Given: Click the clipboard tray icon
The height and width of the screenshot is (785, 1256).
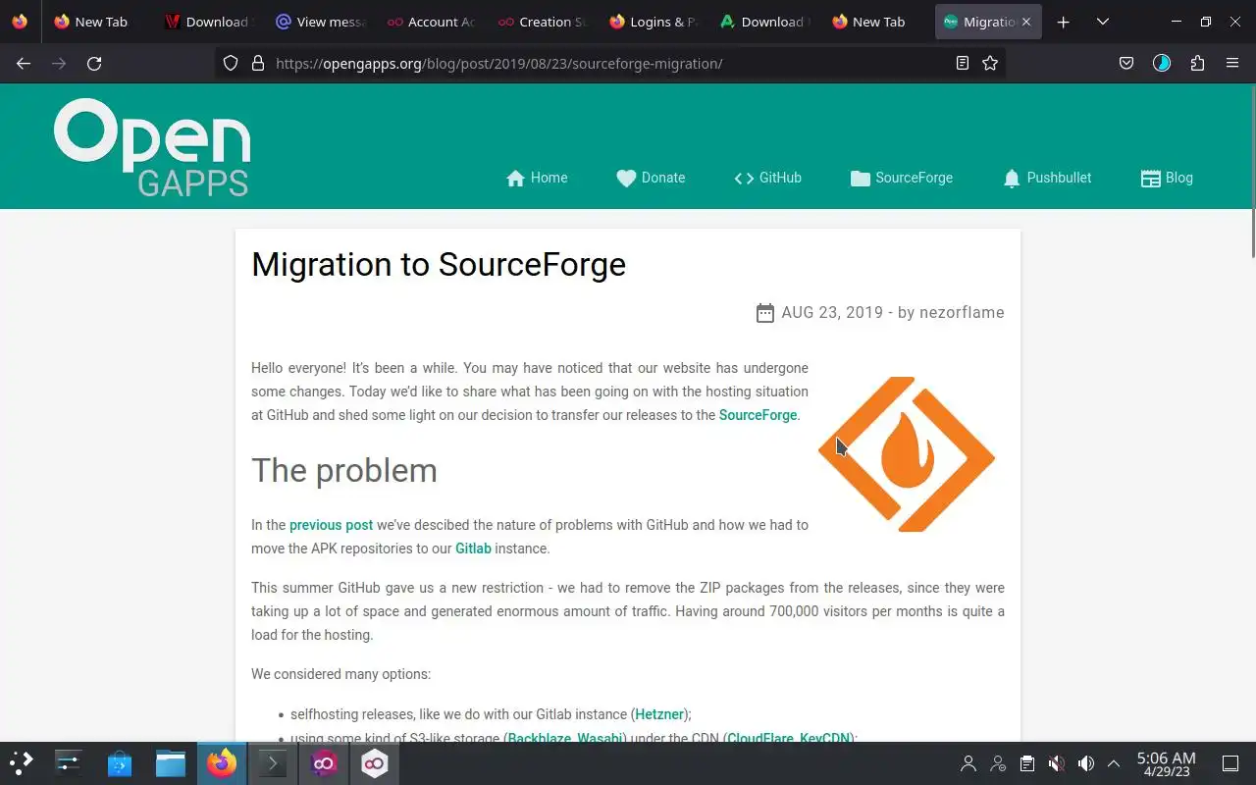Looking at the screenshot, I should tap(1026, 763).
